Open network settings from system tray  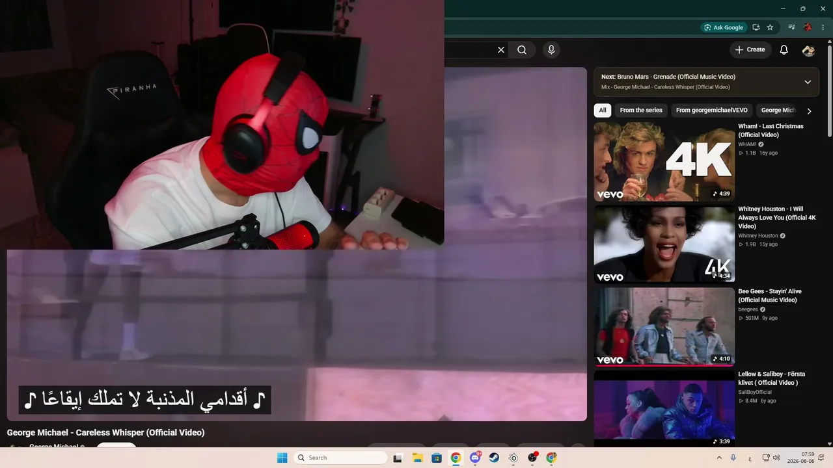pos(766,458)
